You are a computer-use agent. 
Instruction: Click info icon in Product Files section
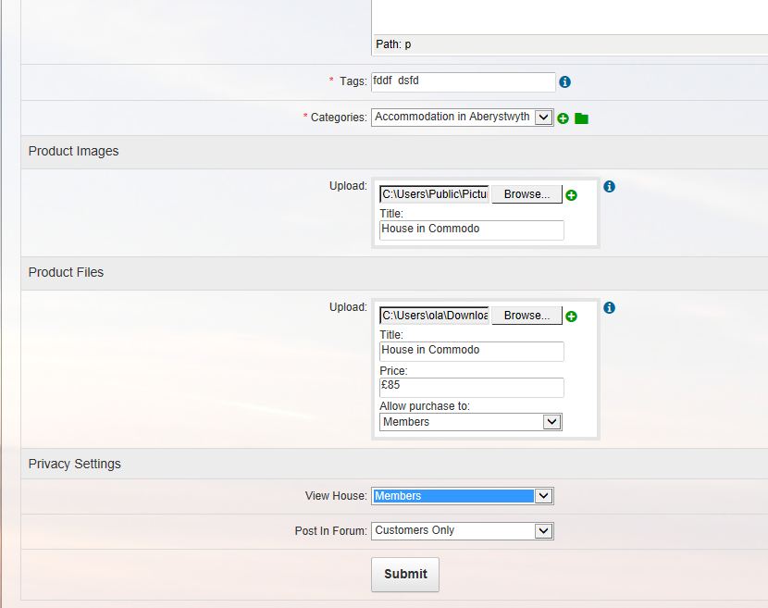click(609, 308)
